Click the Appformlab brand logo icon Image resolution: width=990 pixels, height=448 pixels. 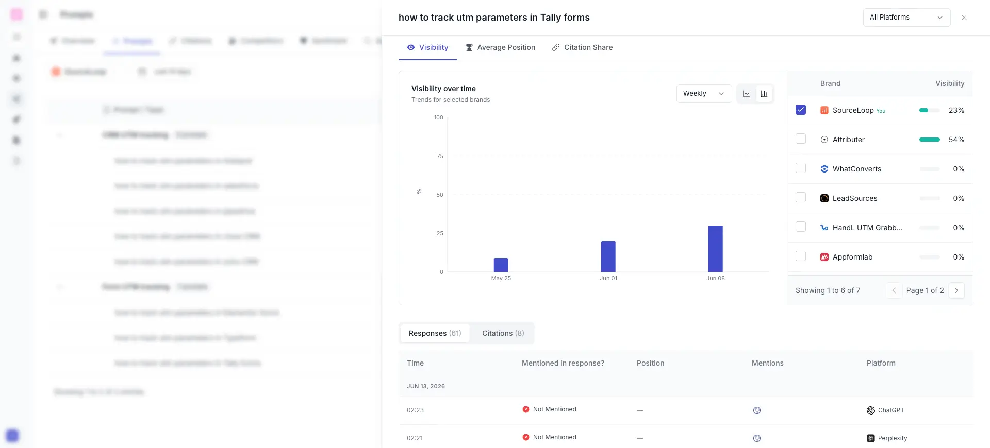824,257
